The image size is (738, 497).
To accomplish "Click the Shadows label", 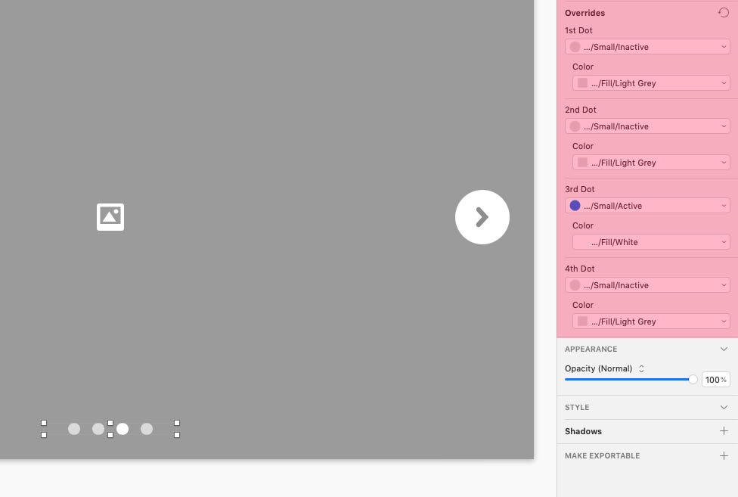I will [583, 431].
